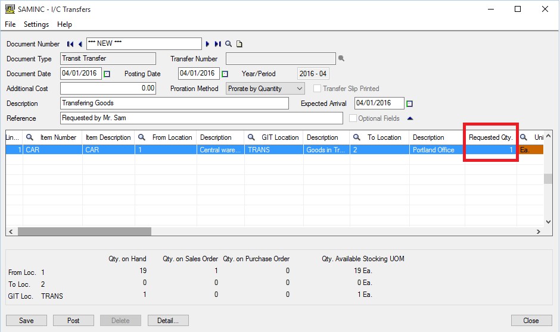Viewport: 560px width, 332px height.
Task: Open the File menu
Action: 10,24
